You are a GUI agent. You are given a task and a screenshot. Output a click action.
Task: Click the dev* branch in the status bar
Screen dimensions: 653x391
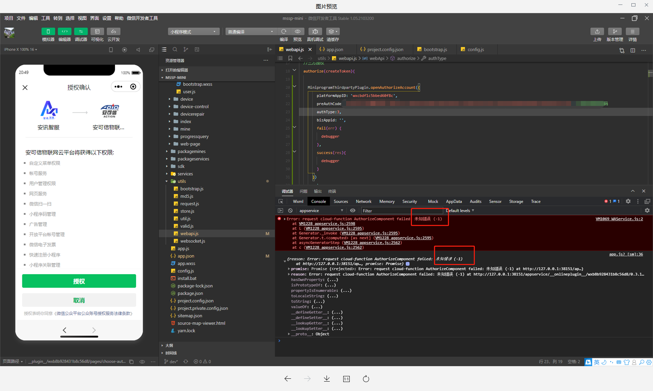pos(171,362)
